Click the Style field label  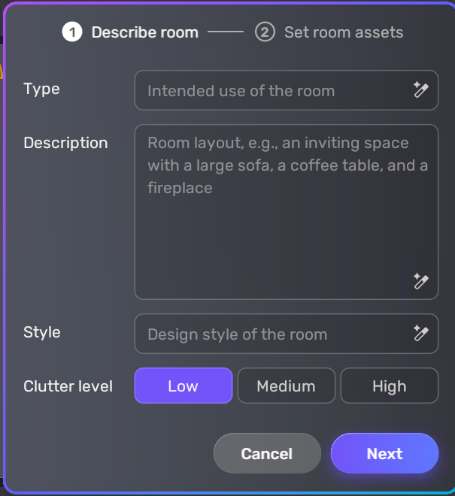click(42, 332)
